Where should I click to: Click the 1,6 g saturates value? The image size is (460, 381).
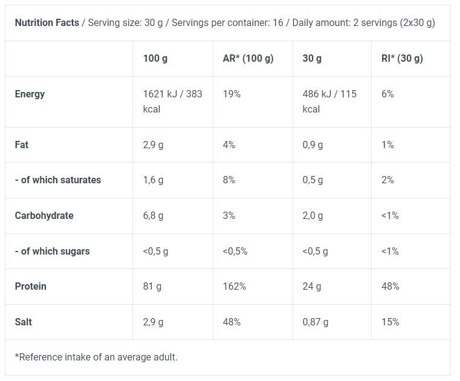(x=153, y=180)
